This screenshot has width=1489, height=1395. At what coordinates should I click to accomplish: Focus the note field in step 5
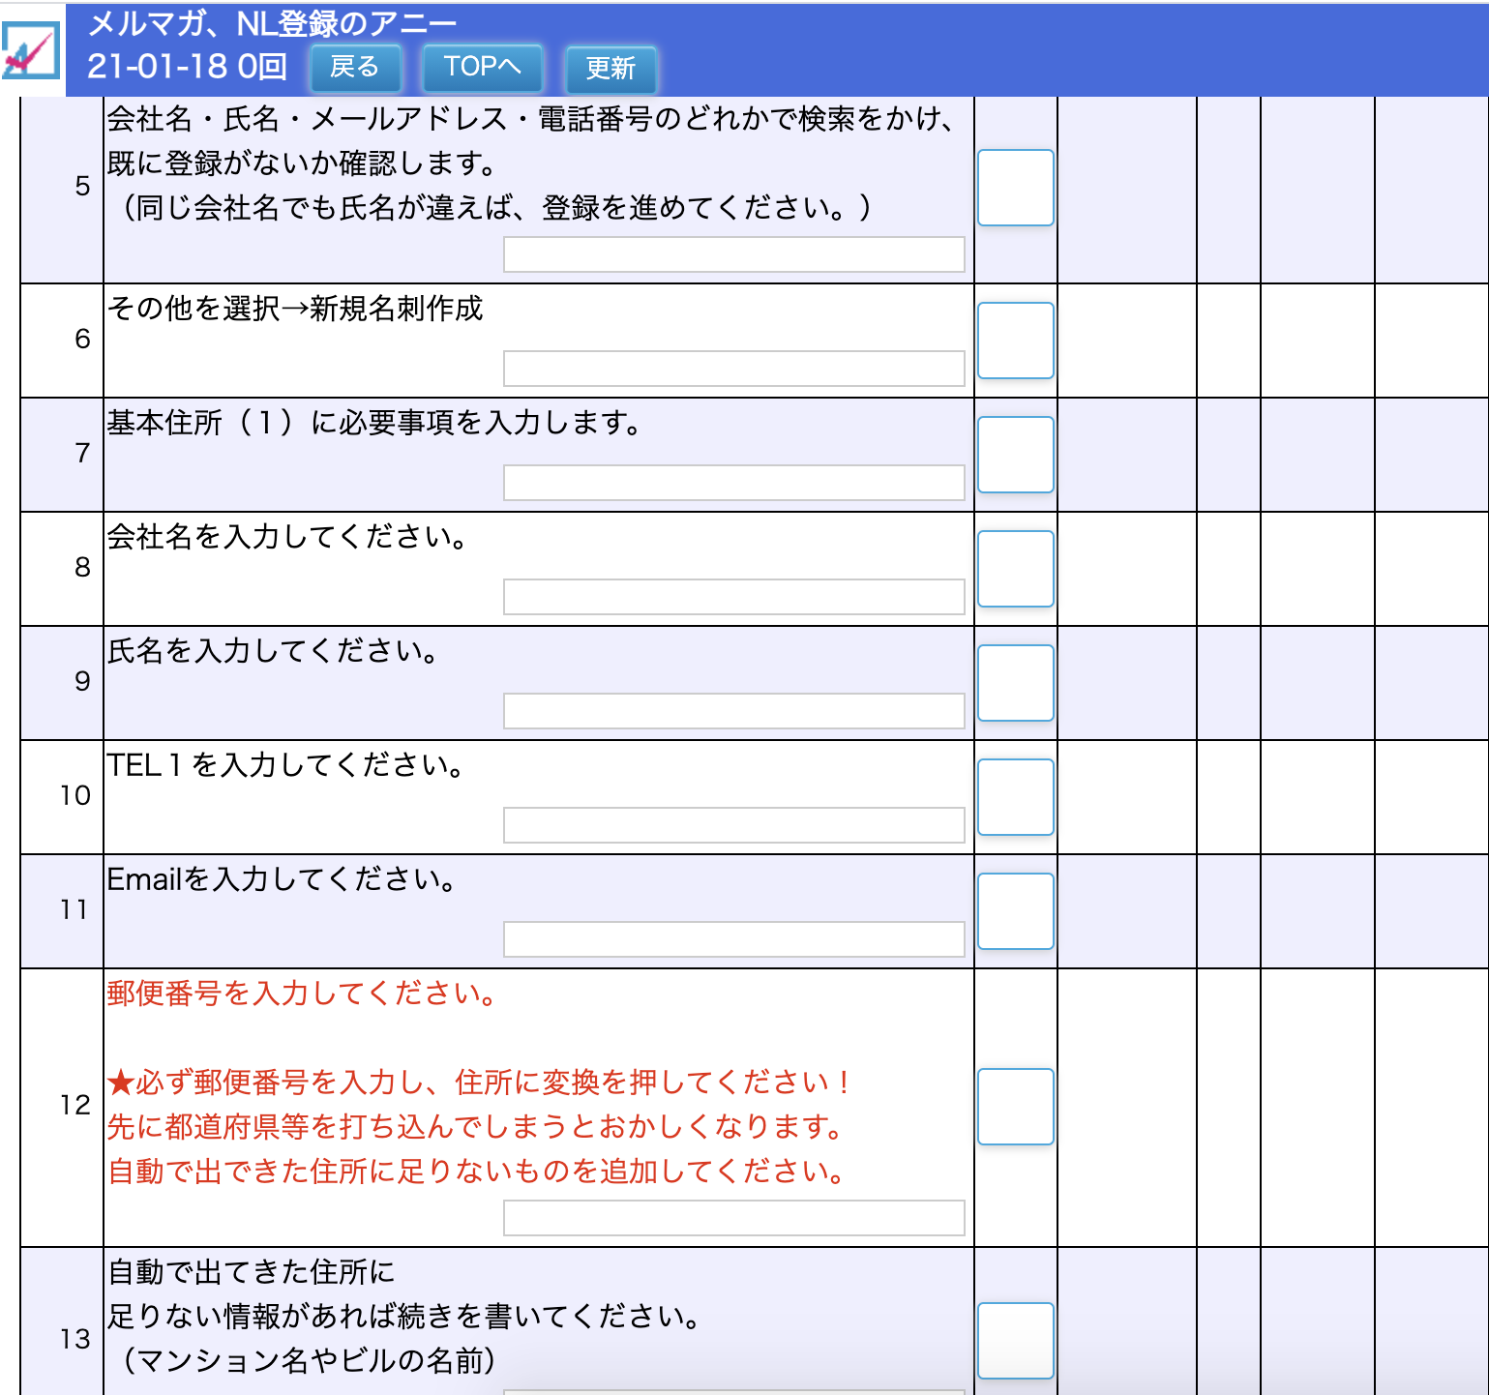click(x=734, y=254)
